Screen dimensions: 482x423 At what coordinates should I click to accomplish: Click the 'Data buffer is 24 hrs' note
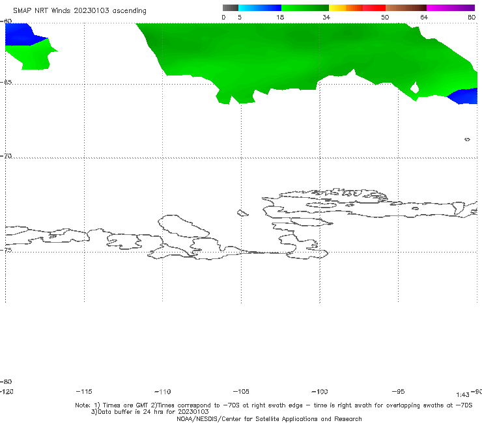[x=150, y=412]
